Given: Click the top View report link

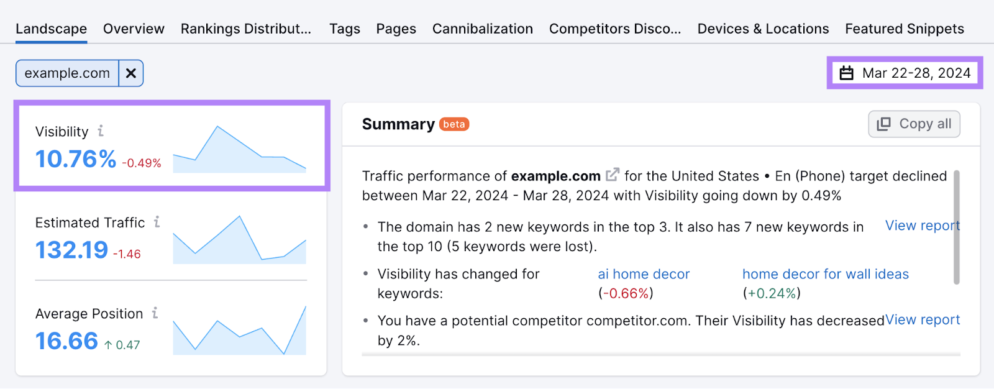Looking at the screenshot, I should (x=922, y=226).
